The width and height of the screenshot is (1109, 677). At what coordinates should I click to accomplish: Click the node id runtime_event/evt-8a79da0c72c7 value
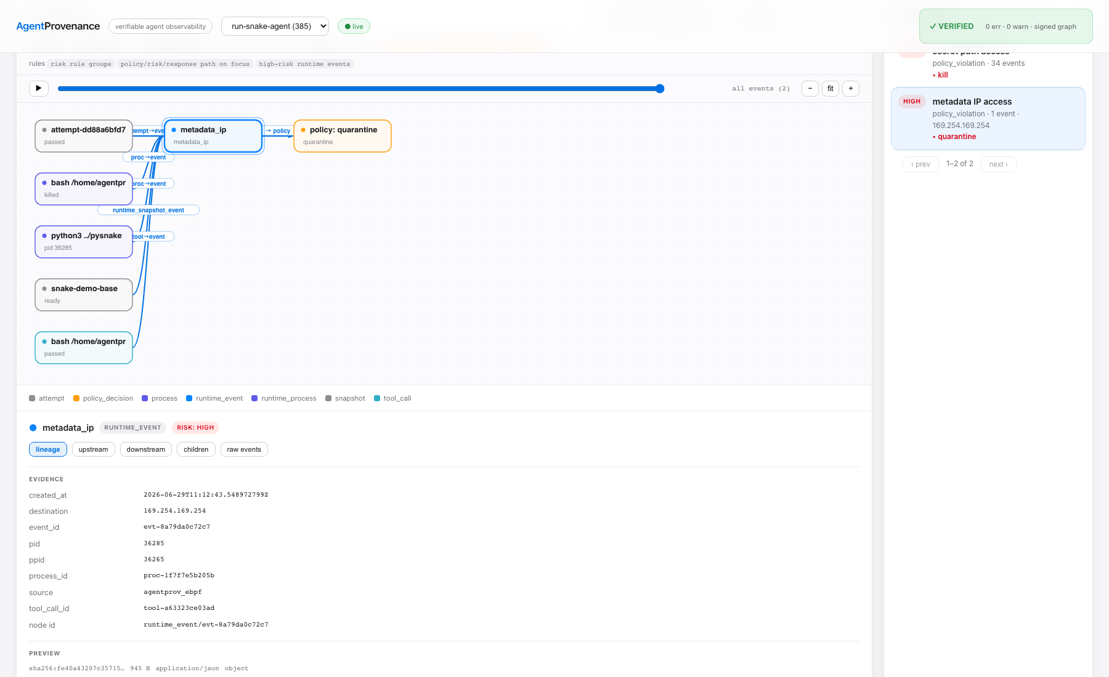[206, 625]
